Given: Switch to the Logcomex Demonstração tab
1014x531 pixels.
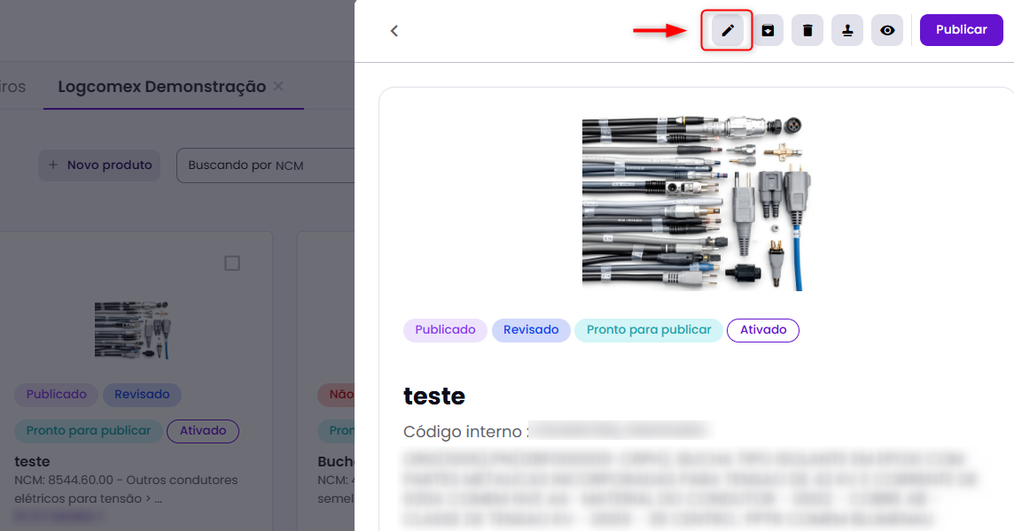Looking at the screenshot, I should (161, 87).
